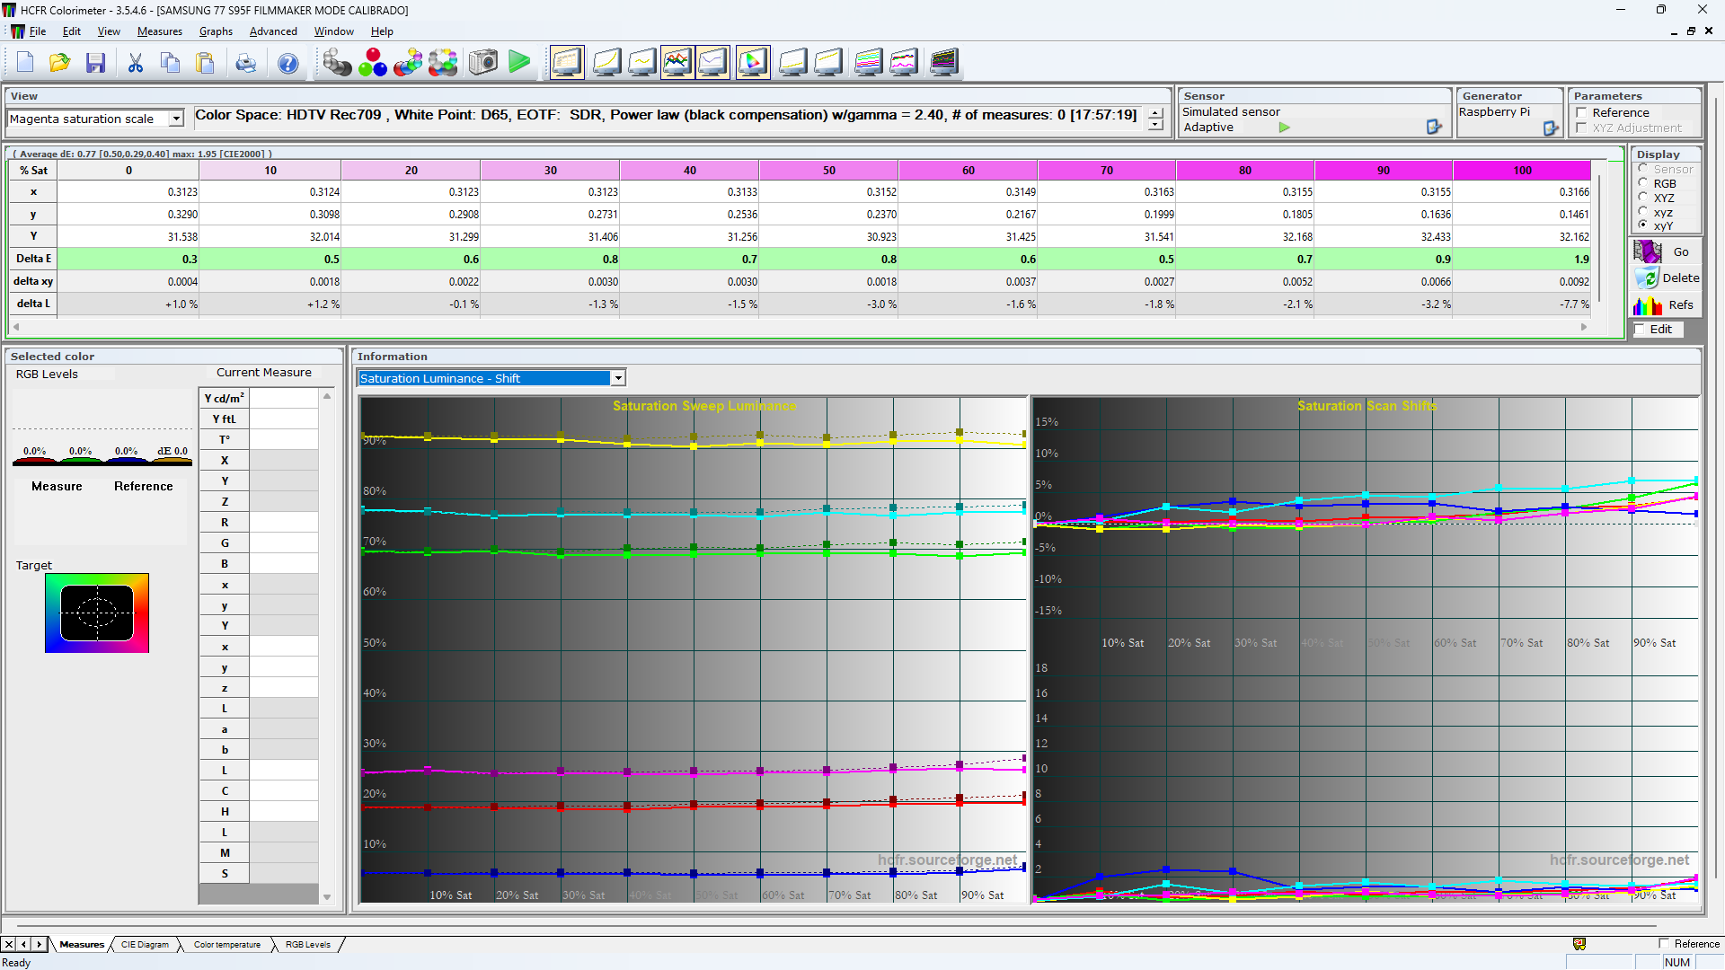The height and width of the screenshot is (970, 1725).
Task: Click the blue help question icon
Action: pos(287,63)
